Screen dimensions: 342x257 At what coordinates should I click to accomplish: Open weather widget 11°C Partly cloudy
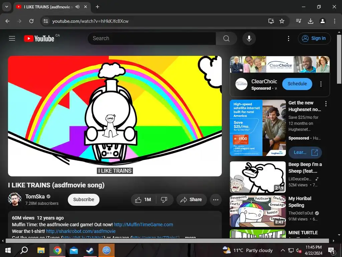click(248, 250)
